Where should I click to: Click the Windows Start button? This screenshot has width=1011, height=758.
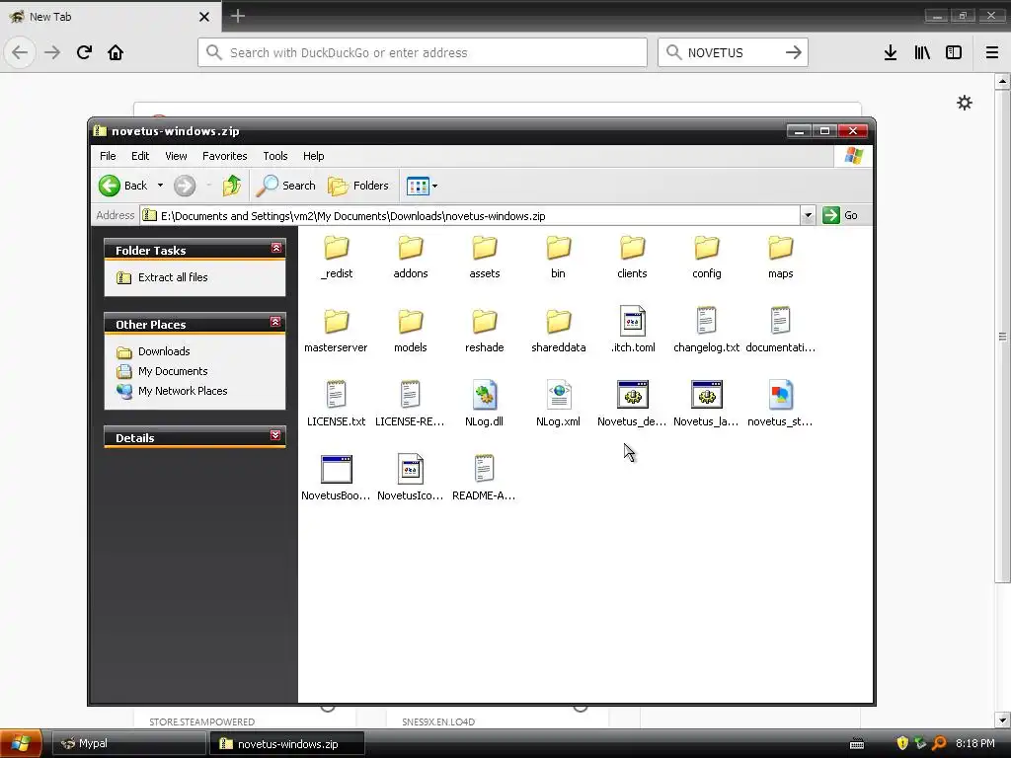(x=21, y=743)
